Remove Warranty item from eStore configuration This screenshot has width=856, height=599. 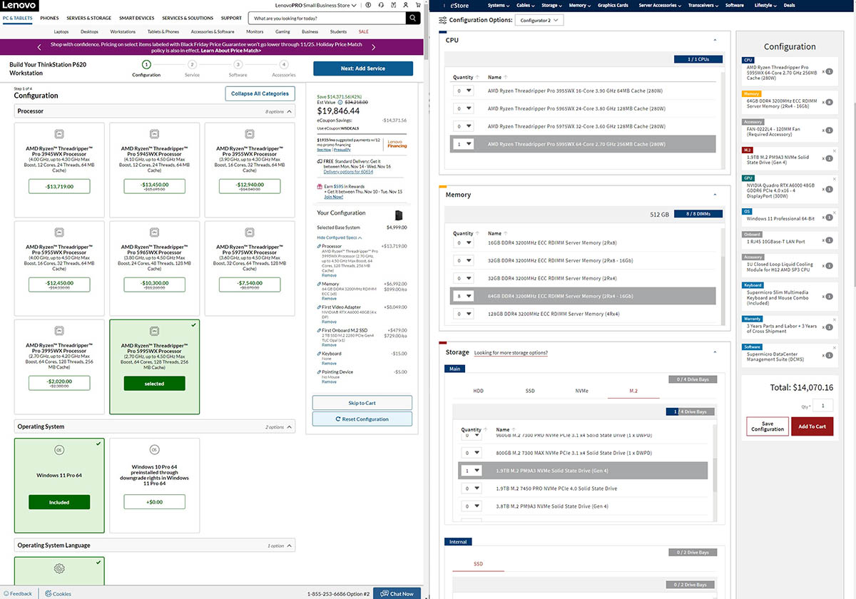click(834, 319)
